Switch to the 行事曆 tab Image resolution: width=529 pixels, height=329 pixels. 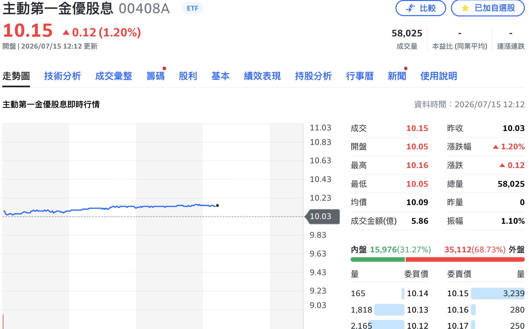(x=360, y=76)
